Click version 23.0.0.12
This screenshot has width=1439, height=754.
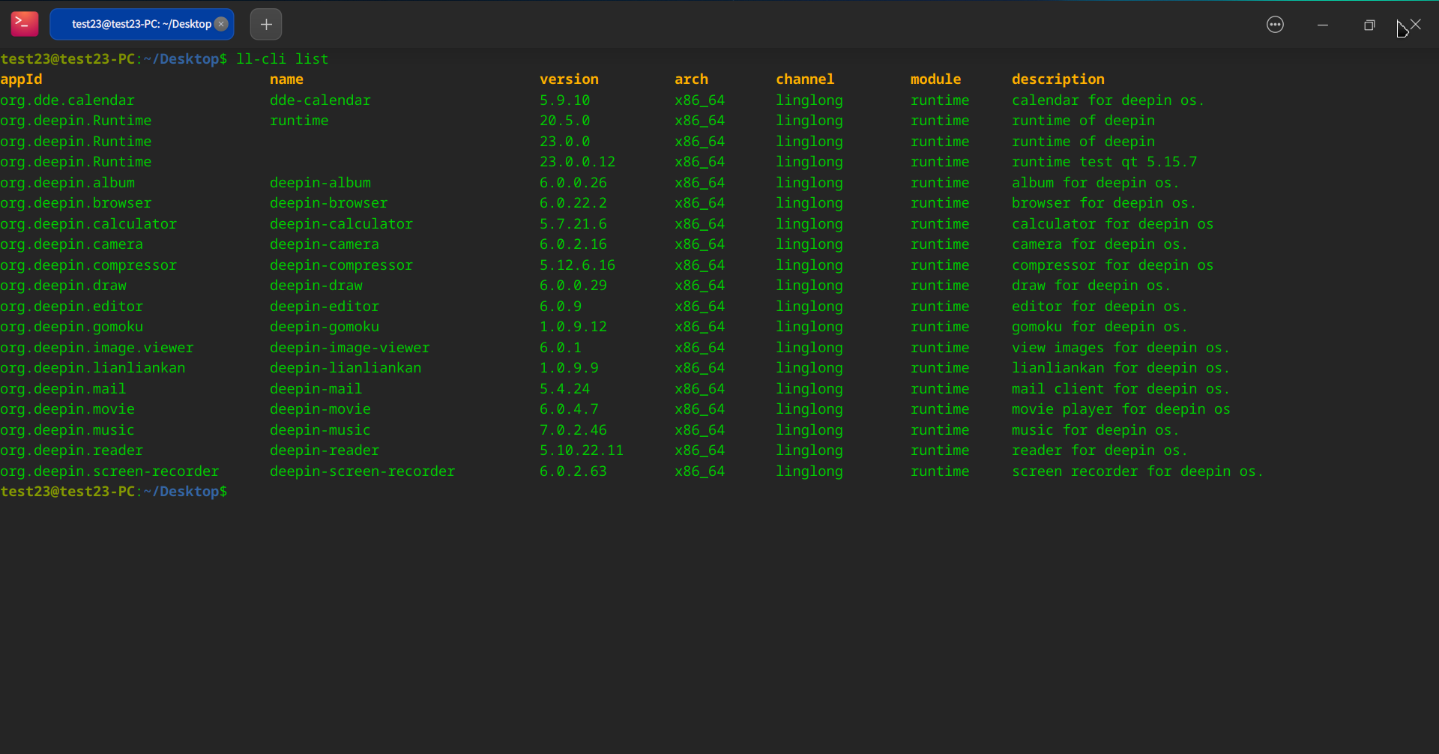(x=577, y=162)
